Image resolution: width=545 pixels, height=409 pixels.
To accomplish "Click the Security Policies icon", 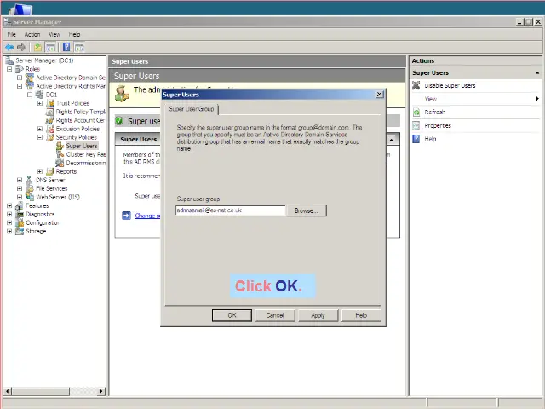I will click(x=50, y=137).
